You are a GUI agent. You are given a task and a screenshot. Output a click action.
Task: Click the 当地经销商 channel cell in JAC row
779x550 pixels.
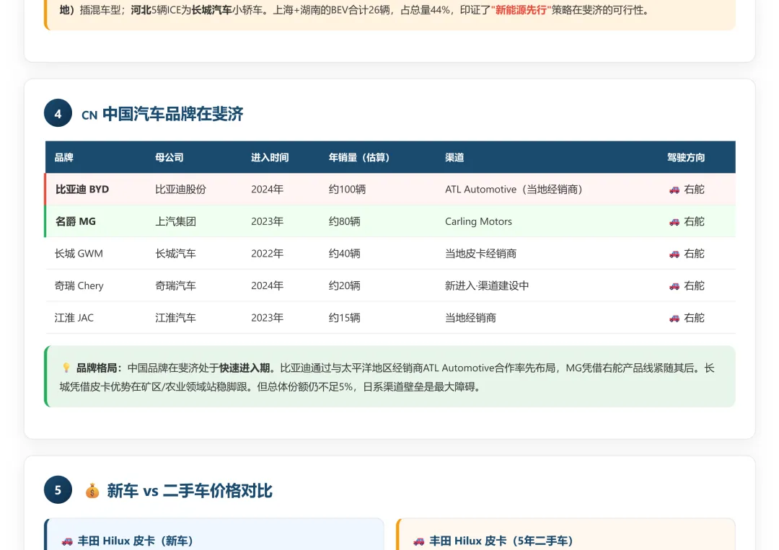click(470, 318)
